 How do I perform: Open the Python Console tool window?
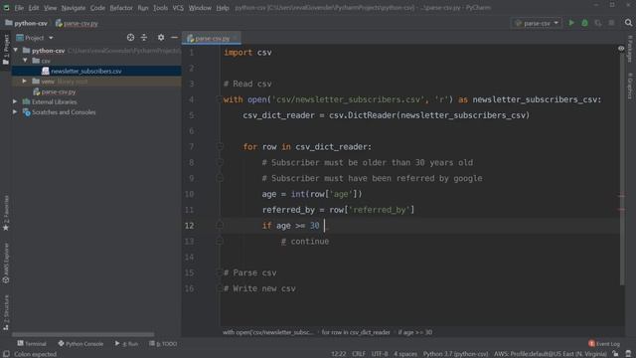point(80,344)
